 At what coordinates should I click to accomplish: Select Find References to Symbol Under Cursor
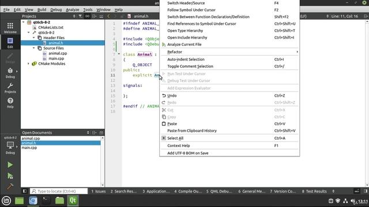229,24
